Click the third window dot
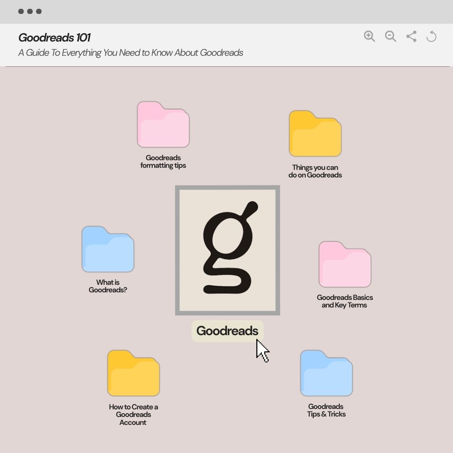This screenshot has width=453, height=453. [x=39, y=12]
